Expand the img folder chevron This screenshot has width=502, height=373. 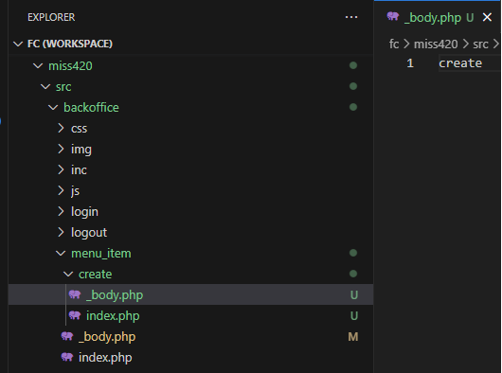coord(61,149)
